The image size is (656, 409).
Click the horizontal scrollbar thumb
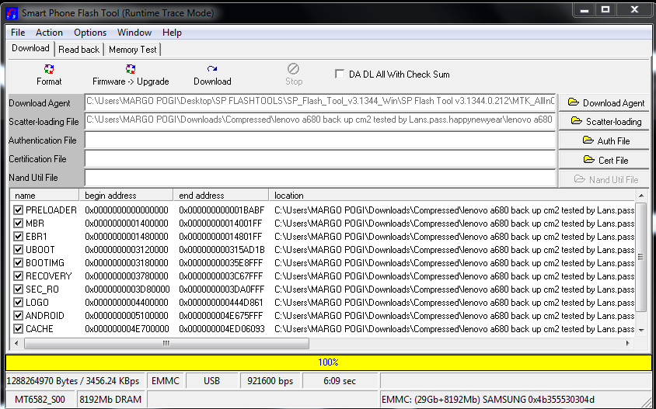click(166, 343)
